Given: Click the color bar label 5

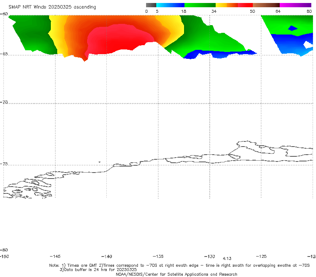Looking at the screenshot, I should [157, 11].
